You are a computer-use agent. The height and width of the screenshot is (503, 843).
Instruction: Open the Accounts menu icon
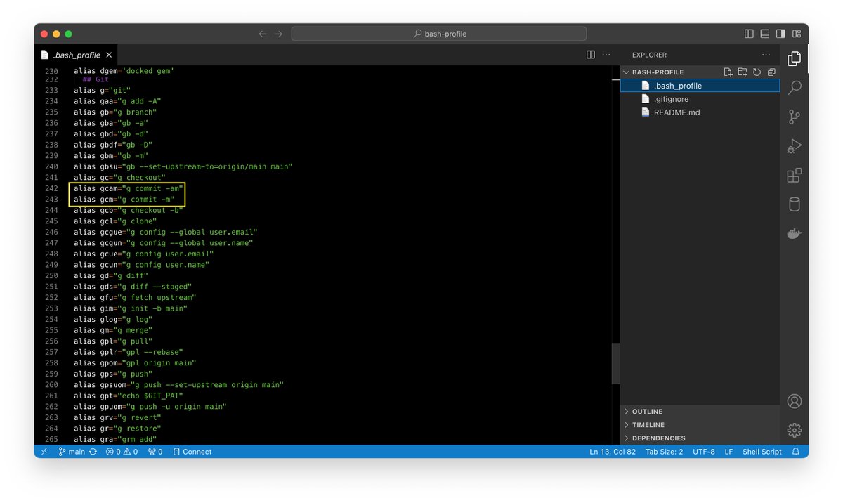click(795, 401)
